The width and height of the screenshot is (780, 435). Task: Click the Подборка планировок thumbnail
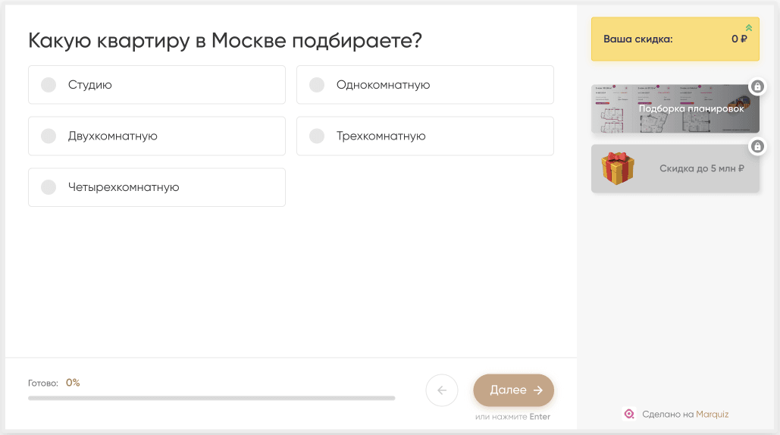coord(675,108)
